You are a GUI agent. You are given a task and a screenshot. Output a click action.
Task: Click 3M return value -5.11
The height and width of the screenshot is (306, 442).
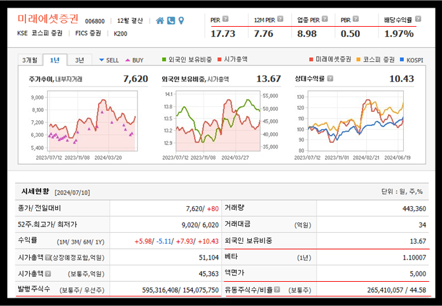(163, 241)
